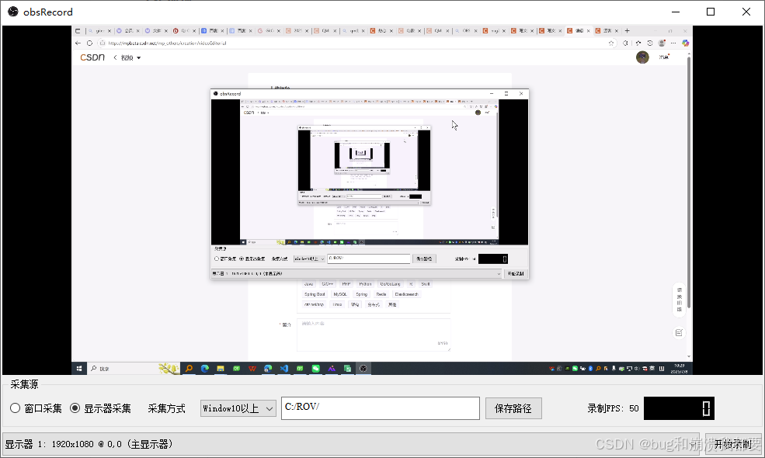Click the VS Code taskbar icon in the preview
765x458 pixels.
(x=284, y=369)
